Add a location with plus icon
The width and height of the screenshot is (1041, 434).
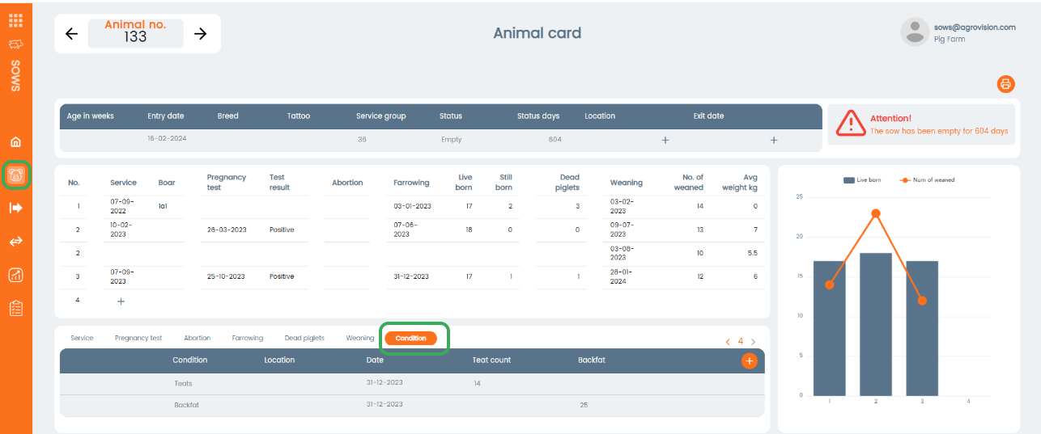click(665, 140)
